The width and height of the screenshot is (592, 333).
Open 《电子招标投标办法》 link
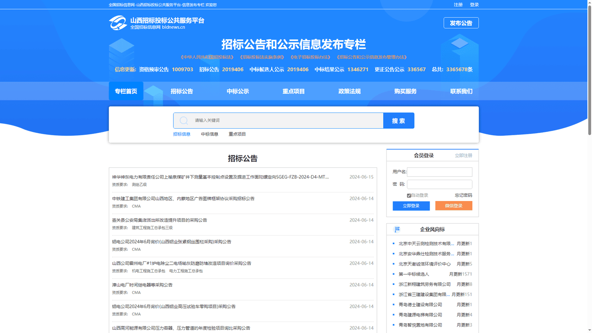click(310, 57)
